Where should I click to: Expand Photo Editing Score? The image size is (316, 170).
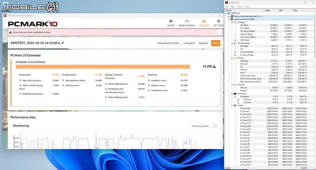click(x=106, y=84)
